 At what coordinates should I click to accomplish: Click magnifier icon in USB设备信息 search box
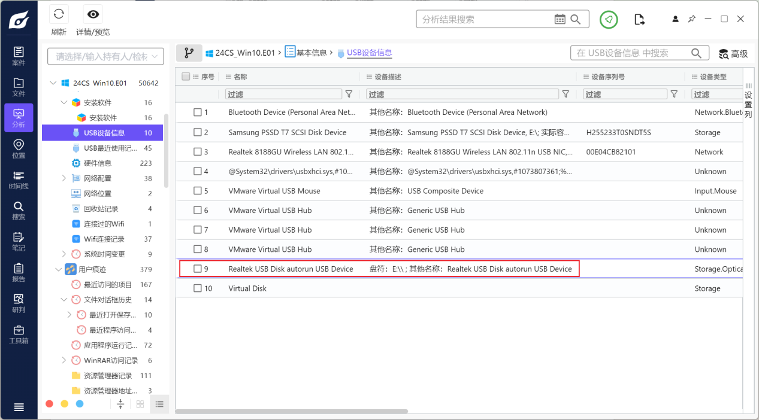(696, 53)
